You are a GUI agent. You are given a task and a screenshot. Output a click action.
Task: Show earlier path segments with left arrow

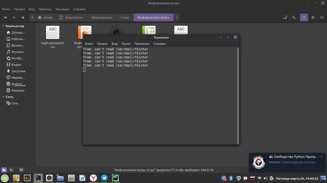(32, 18)
